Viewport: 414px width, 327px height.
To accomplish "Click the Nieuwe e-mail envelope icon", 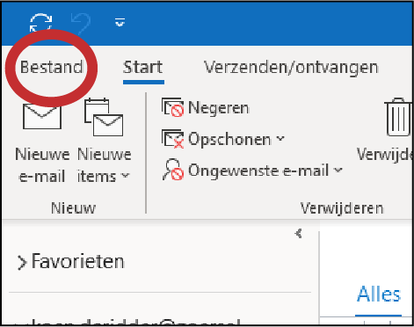I will 42,117.
